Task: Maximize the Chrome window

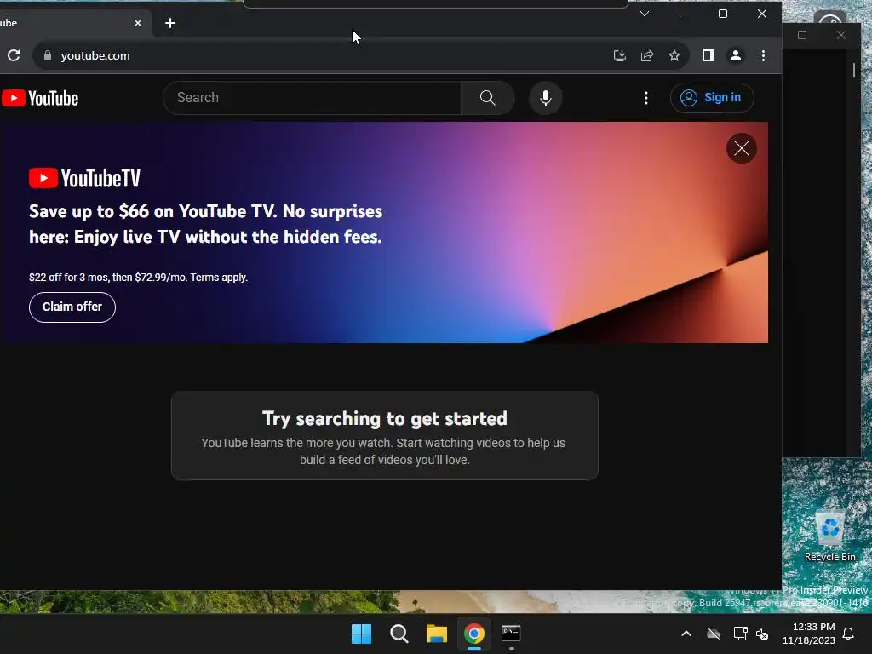Action: pos(723,14)
